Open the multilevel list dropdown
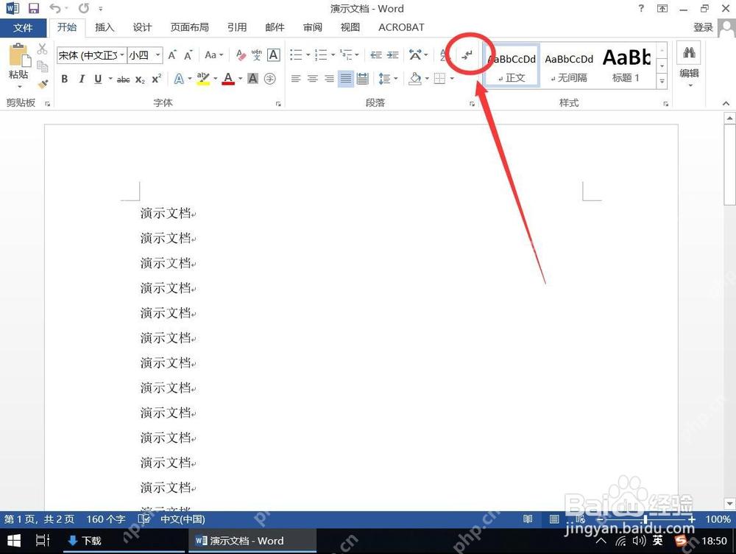736x554 pixels. pyautogui.click(x=357, y=55)
